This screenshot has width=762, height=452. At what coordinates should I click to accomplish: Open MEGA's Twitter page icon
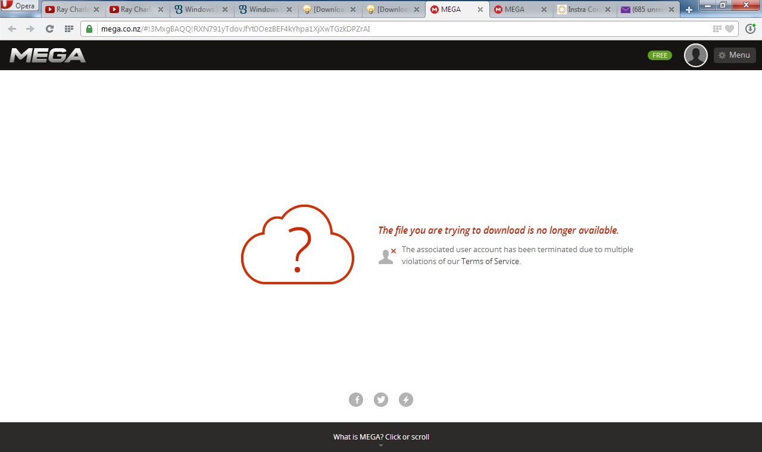[x=381, y=400]
